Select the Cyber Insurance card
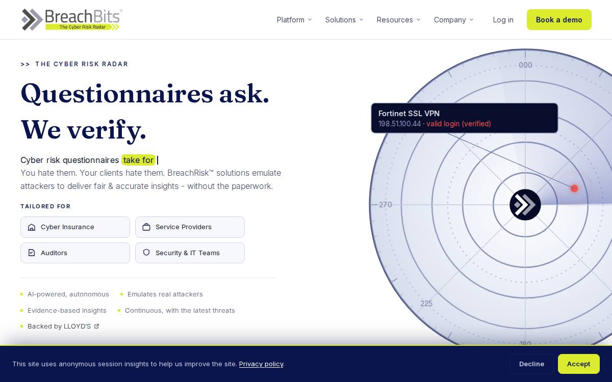The height and width of the screenshot is (382, 612). 75,227
